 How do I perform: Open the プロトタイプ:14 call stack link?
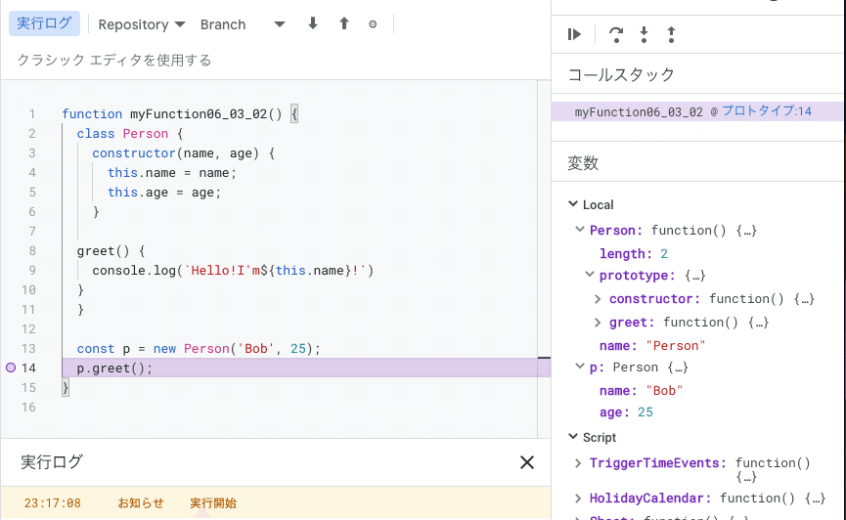point(767,111)
